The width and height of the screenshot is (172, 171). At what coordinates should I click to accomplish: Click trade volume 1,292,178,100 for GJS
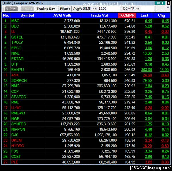pos(105,135)
